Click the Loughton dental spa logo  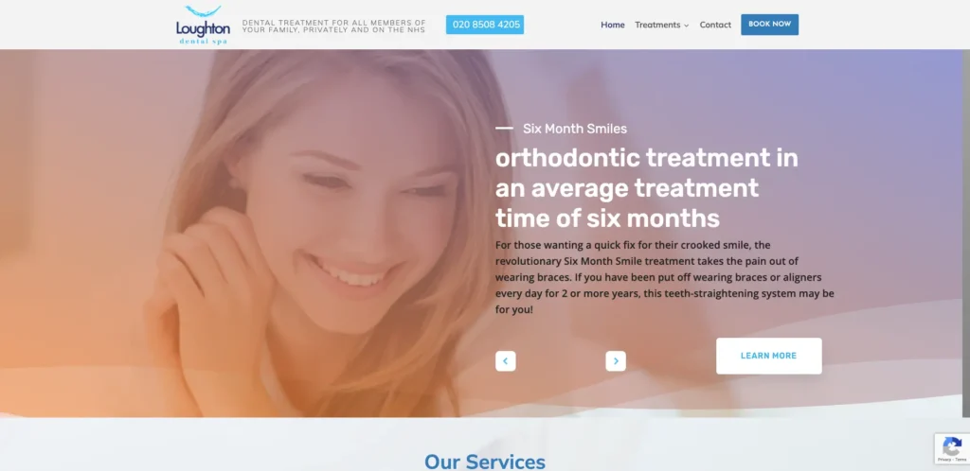(203, 25)
